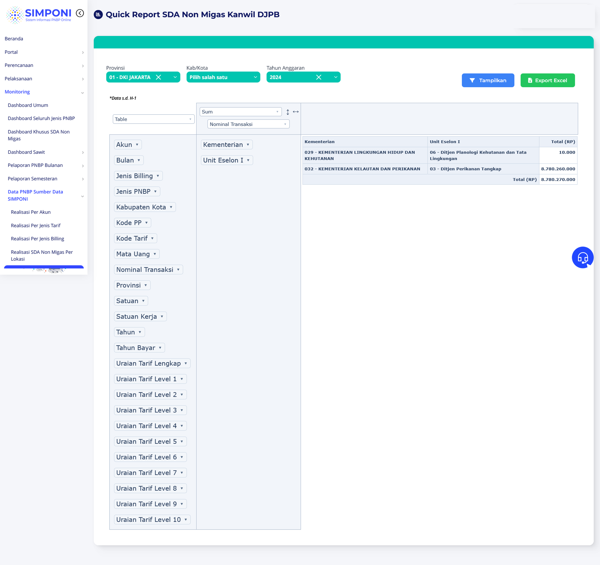The image size is (600, 565).
Task: Clear the DKI Jakarta province selection
Action: tap(158, 77)
